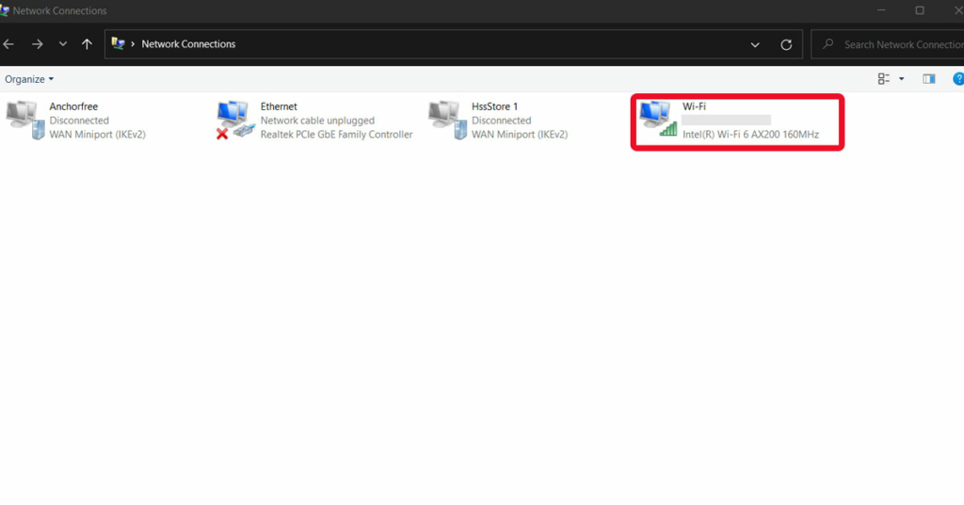Screen dimensions: 964x505
Task: Go up one folder level with the Up arrow
Action: 87,44
